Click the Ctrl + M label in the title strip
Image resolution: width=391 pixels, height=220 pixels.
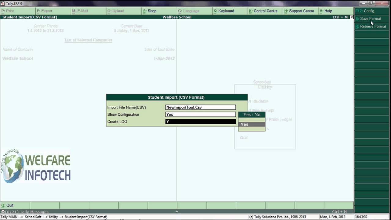(340, 17)
